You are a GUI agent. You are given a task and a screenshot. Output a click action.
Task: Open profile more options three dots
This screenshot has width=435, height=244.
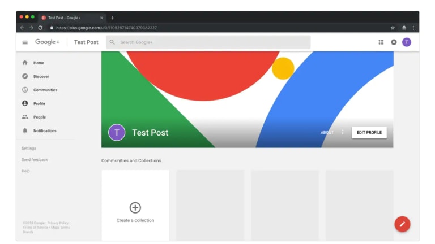pos(343,132)
